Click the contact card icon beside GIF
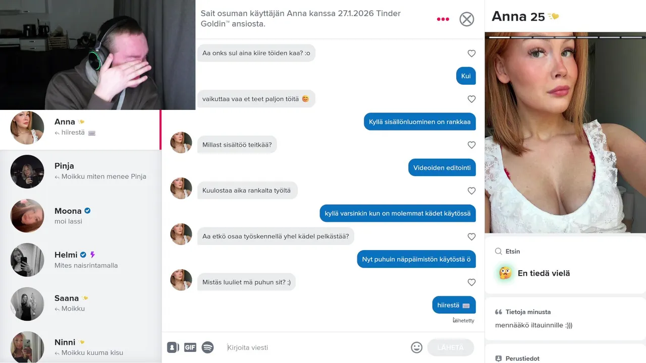Image resolution: width=646 pixels, height=363 pixels. pyautogui.click(x=173, y=347)
